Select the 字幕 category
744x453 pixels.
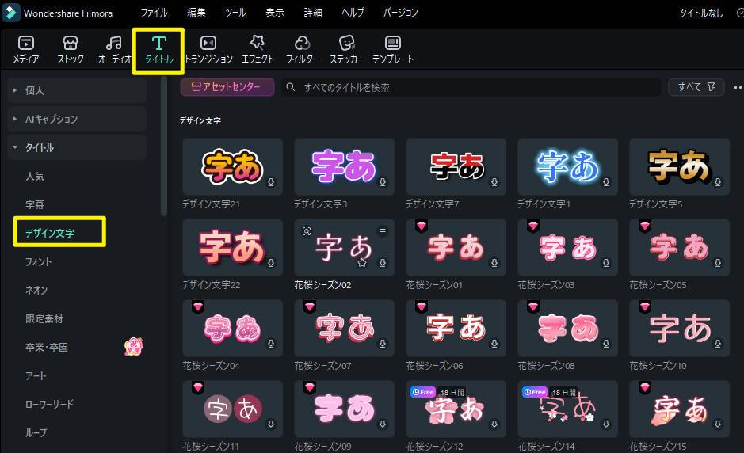click(x=35, y=204)
